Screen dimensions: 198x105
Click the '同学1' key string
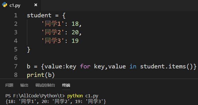point(53,24)
